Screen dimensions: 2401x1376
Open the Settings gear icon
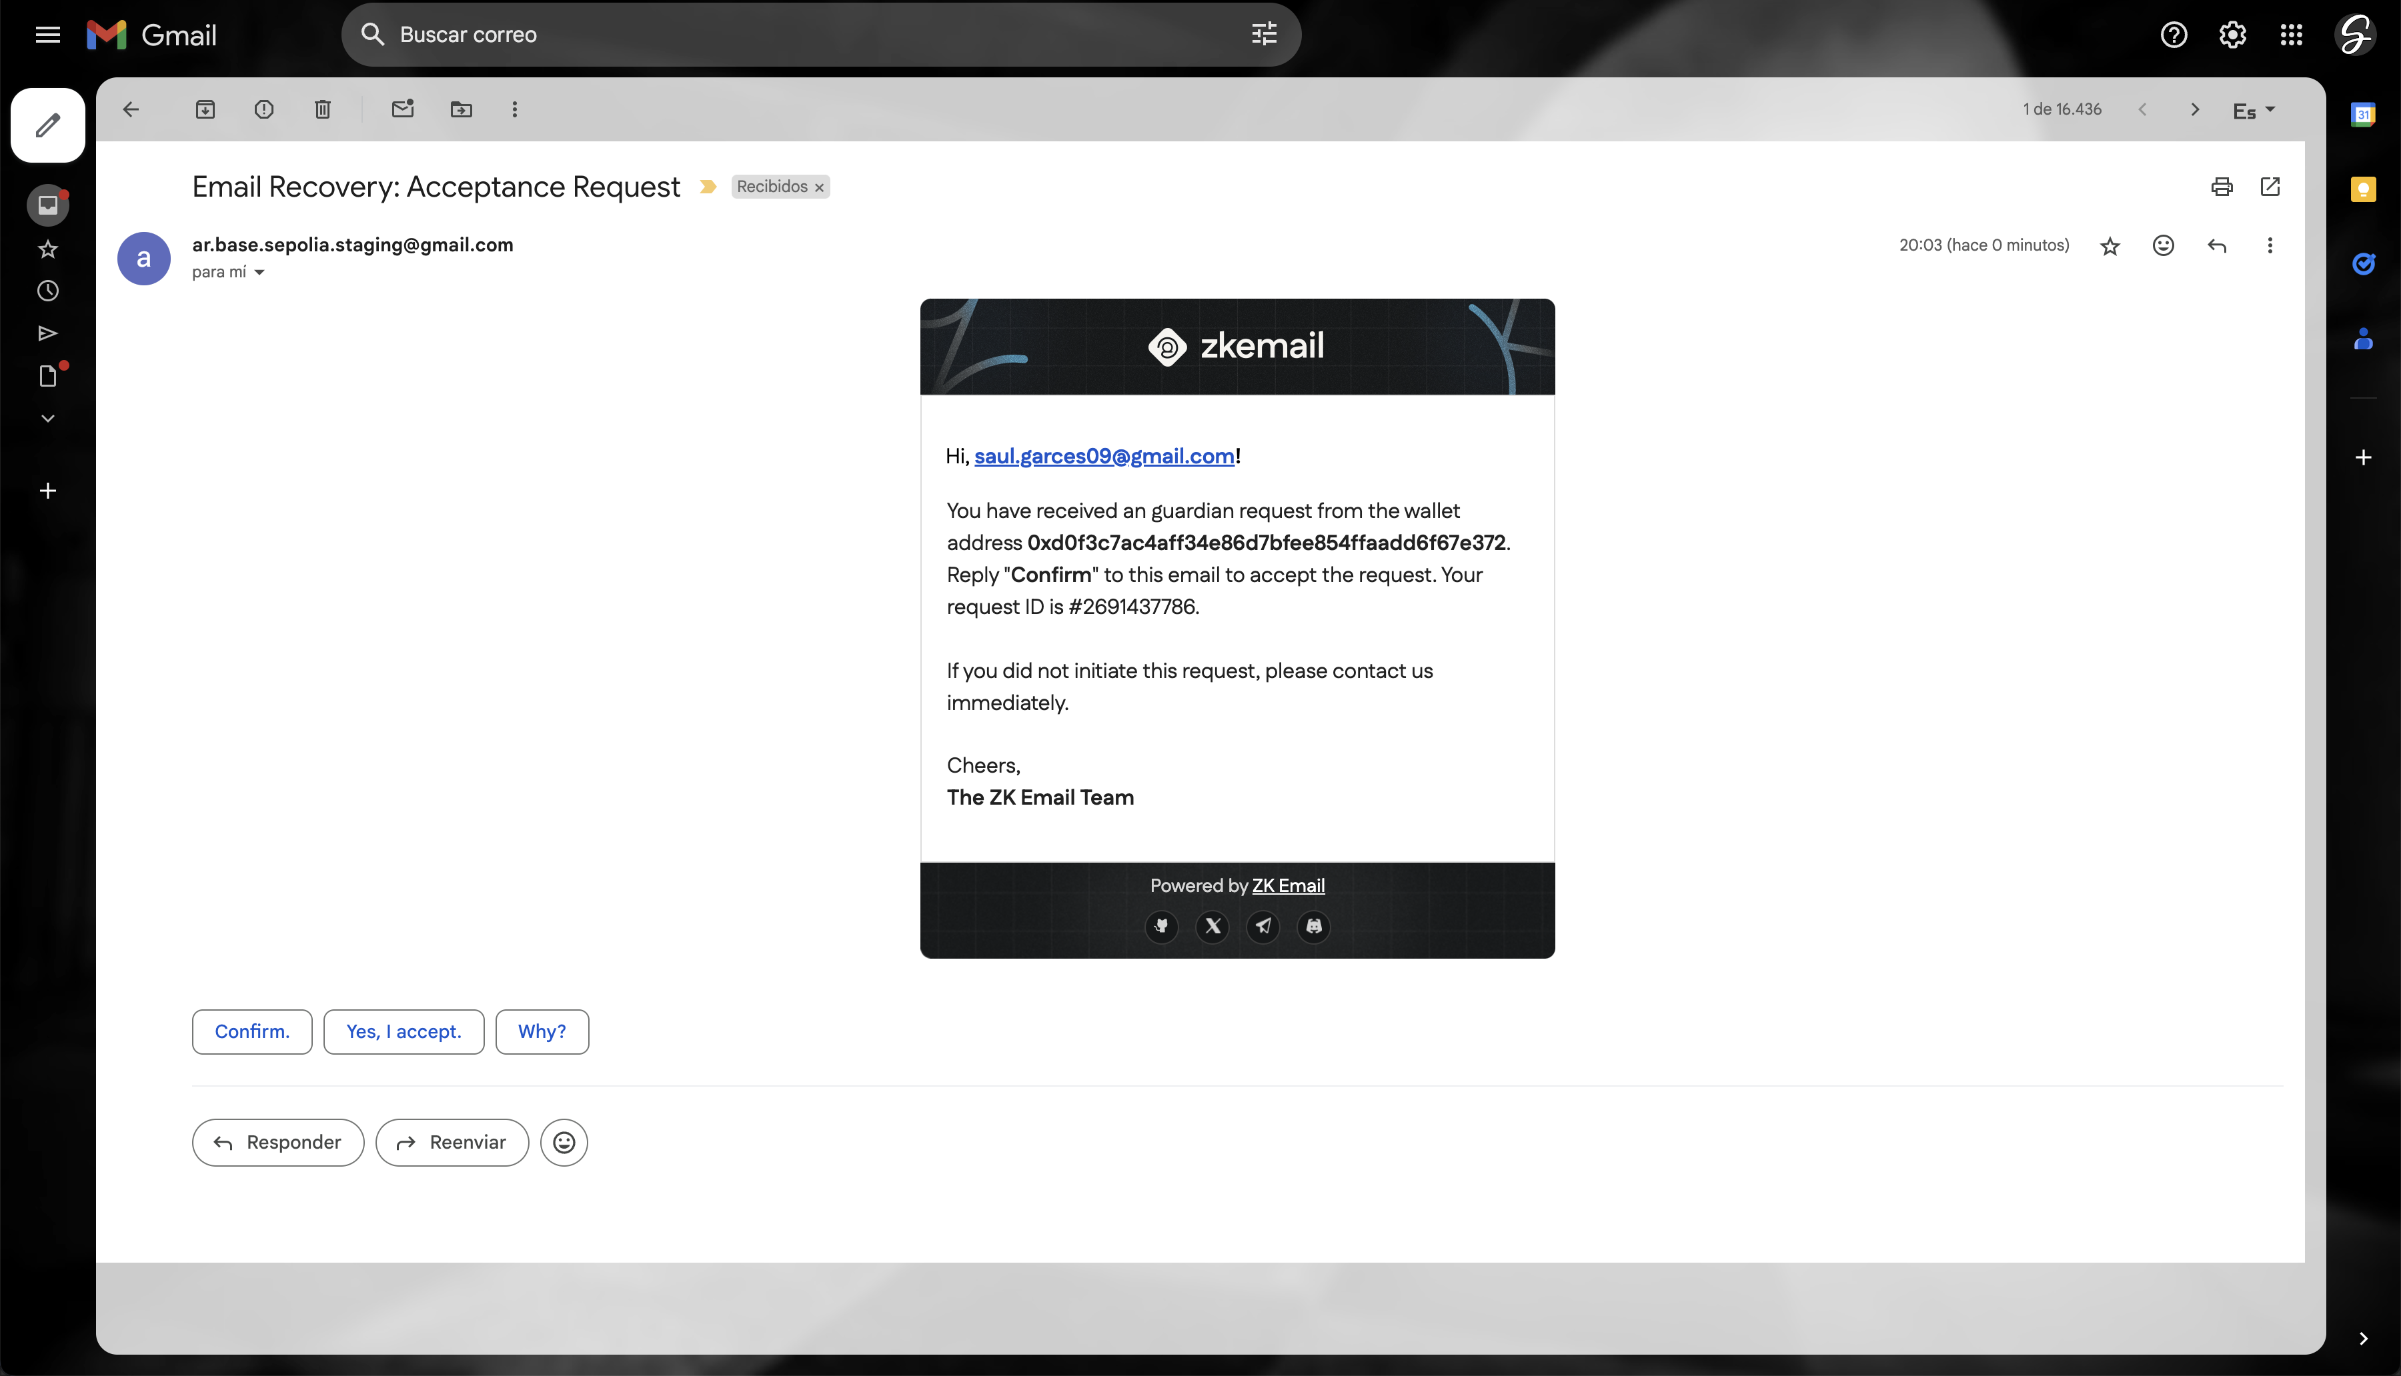pos(2232,35)
